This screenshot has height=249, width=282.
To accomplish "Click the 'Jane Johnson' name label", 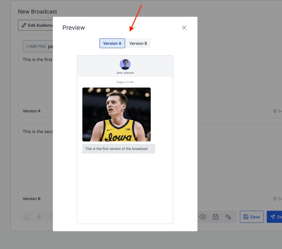I will click(x=125, y=73).
